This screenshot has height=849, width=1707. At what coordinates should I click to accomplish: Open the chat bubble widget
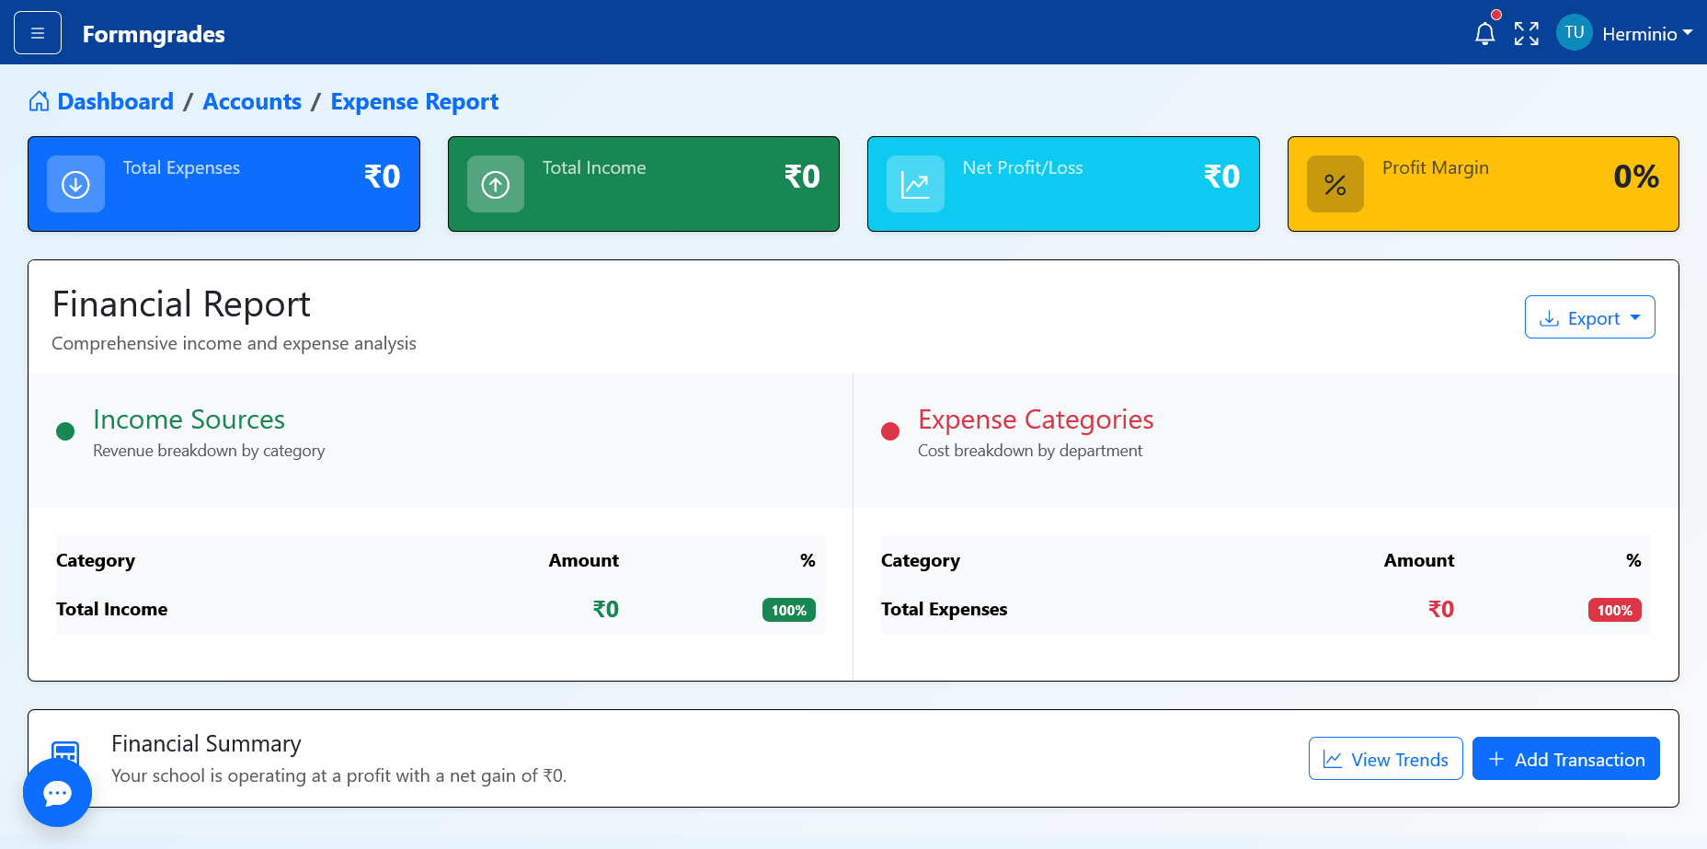click(57, 792)
